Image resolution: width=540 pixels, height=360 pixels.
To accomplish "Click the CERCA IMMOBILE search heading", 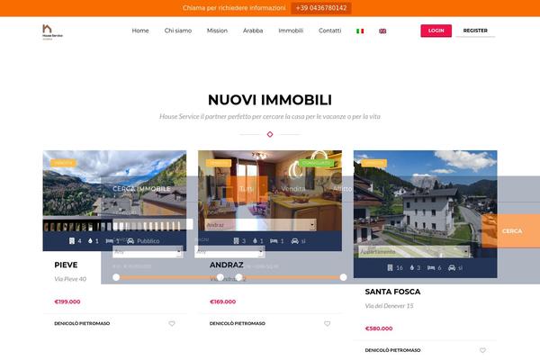I will [x=141, y=189].
